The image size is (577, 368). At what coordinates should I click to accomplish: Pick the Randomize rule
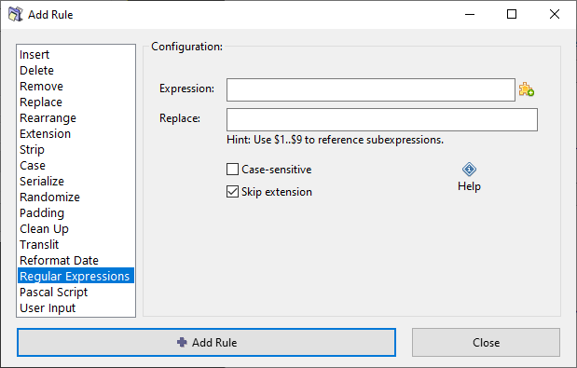(76, 197)
